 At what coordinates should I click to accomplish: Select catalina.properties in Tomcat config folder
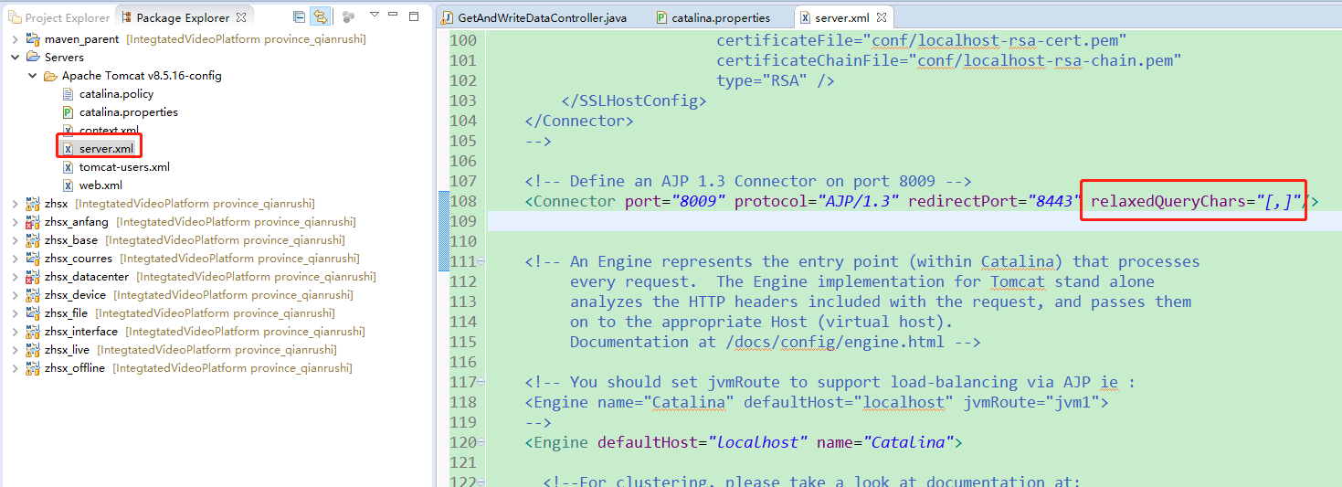pos(128,111)
